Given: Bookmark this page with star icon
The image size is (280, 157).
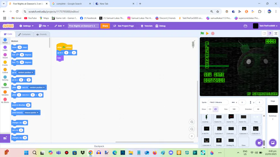Looking at the screenshot, I should [217, 11].
